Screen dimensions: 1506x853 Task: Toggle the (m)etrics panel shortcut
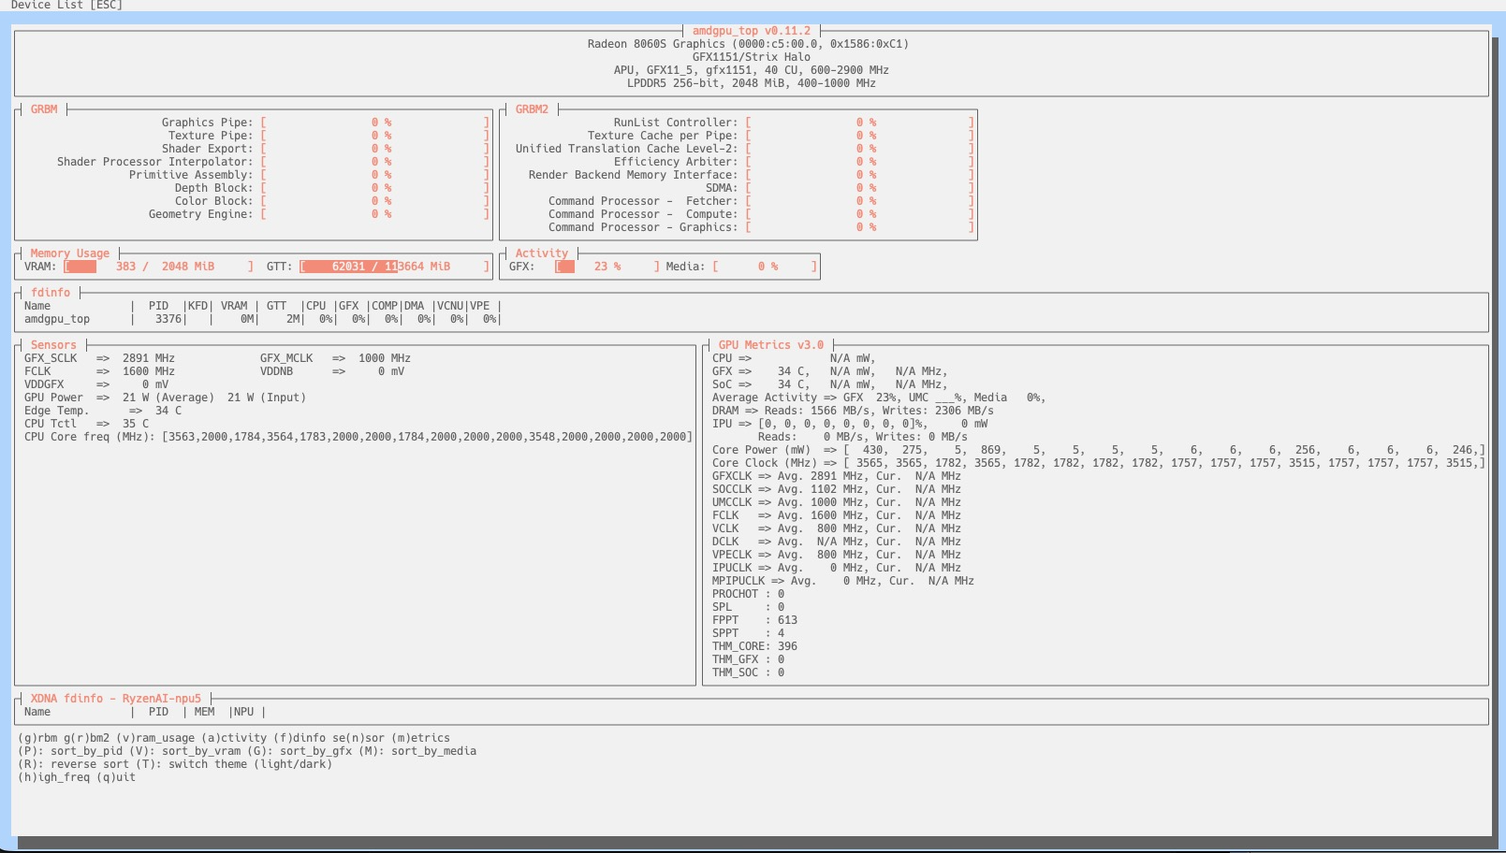click(x=420, y=738)
